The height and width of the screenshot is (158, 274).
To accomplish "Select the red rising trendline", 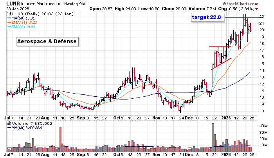I will point(221,64).
